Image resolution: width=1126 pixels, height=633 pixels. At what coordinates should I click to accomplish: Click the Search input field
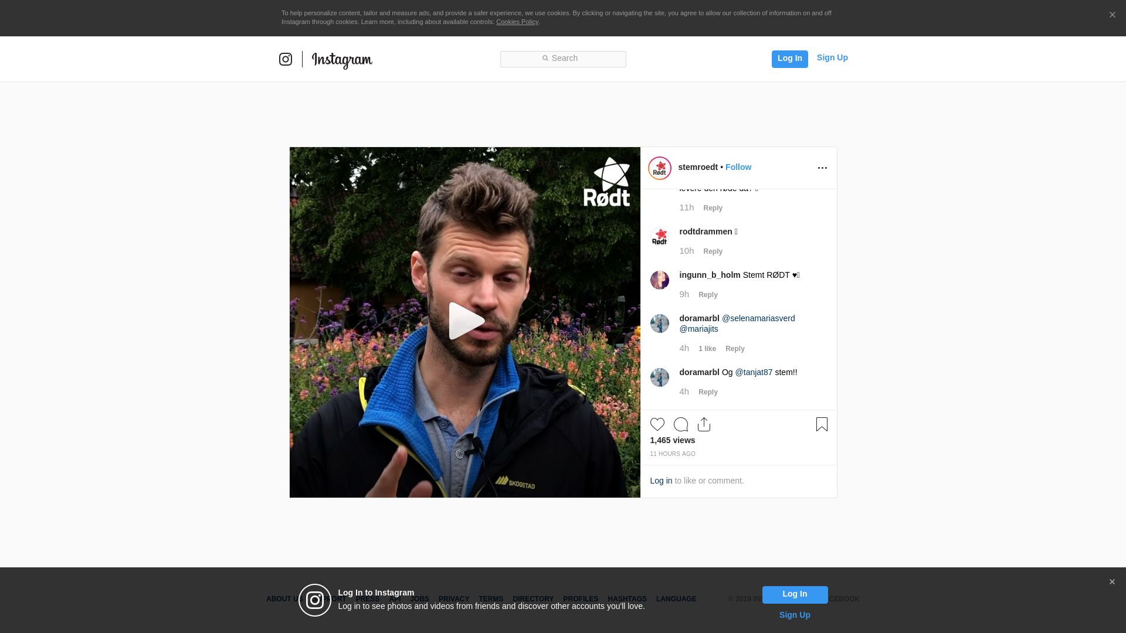point(563,59)
